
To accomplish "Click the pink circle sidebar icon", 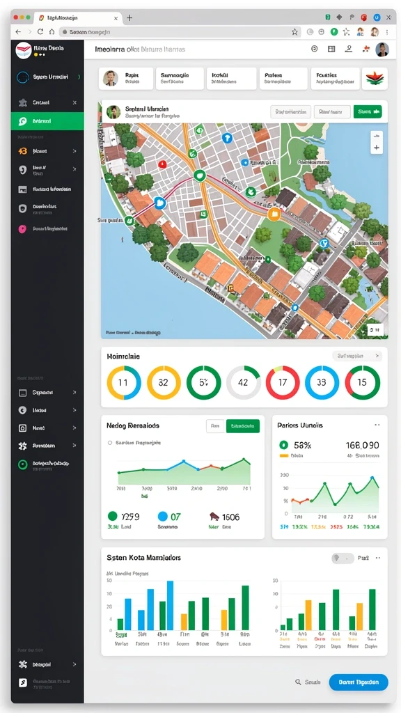I will coord(22,228).
